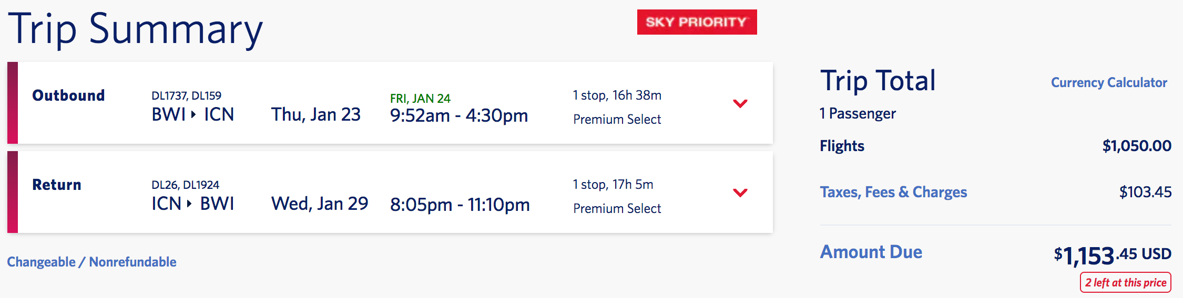Click the $1,153.45 USD total amount

click(1111, 256)
